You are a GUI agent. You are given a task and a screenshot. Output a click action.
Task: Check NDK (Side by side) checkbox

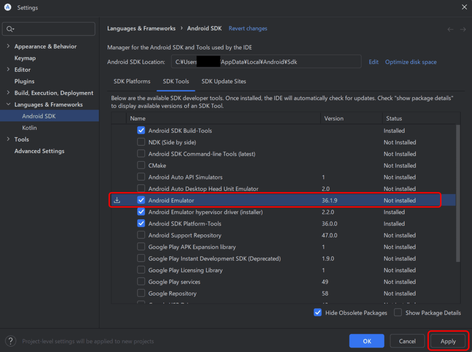141,142
